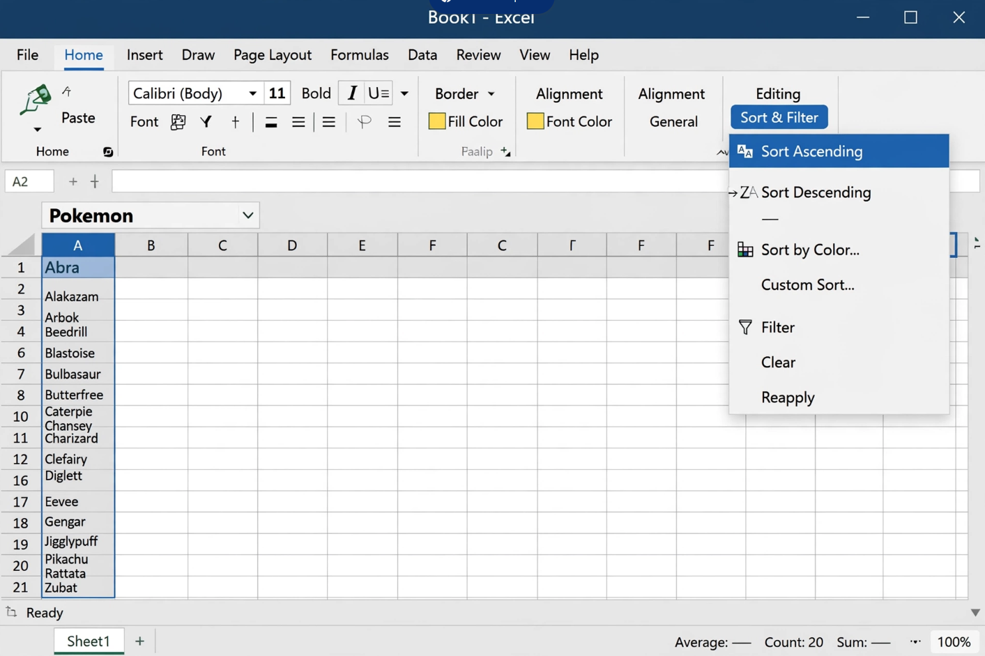Click the Y-shaped icon in Font row
Image resolution: width=985 pixels, height=656 pixels.
[x=206, y=122]
